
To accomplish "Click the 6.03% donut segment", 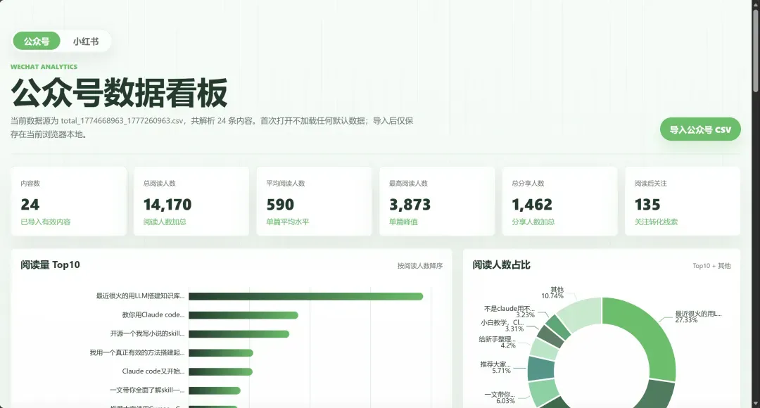I will coord(544,392).
